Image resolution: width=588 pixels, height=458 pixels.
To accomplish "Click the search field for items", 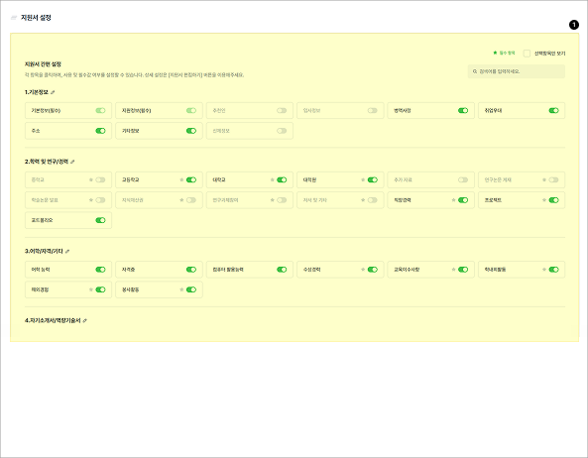I will pos(516,71).
